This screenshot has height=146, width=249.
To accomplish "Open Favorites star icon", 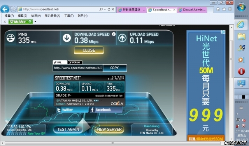I will coord(224,9).
